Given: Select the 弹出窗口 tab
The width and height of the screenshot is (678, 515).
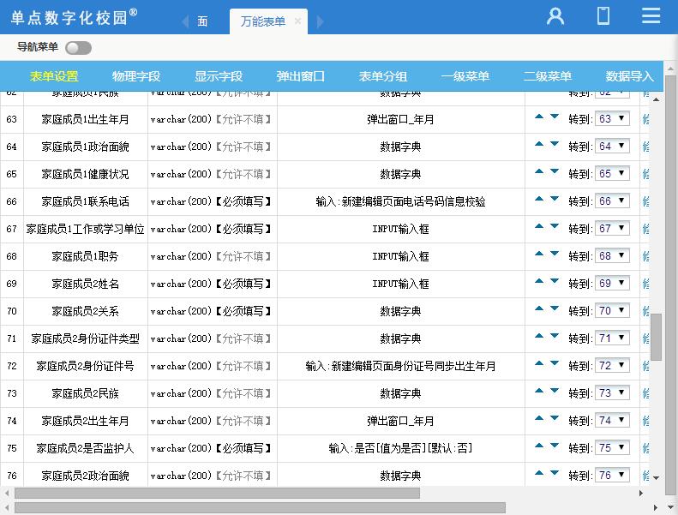Looking at the screenshot, I should tap(301, 76).
